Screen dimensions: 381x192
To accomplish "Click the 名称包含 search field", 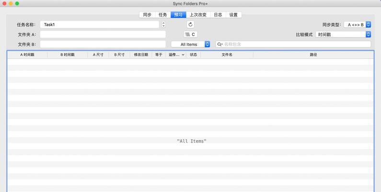I will click(293, 44).
